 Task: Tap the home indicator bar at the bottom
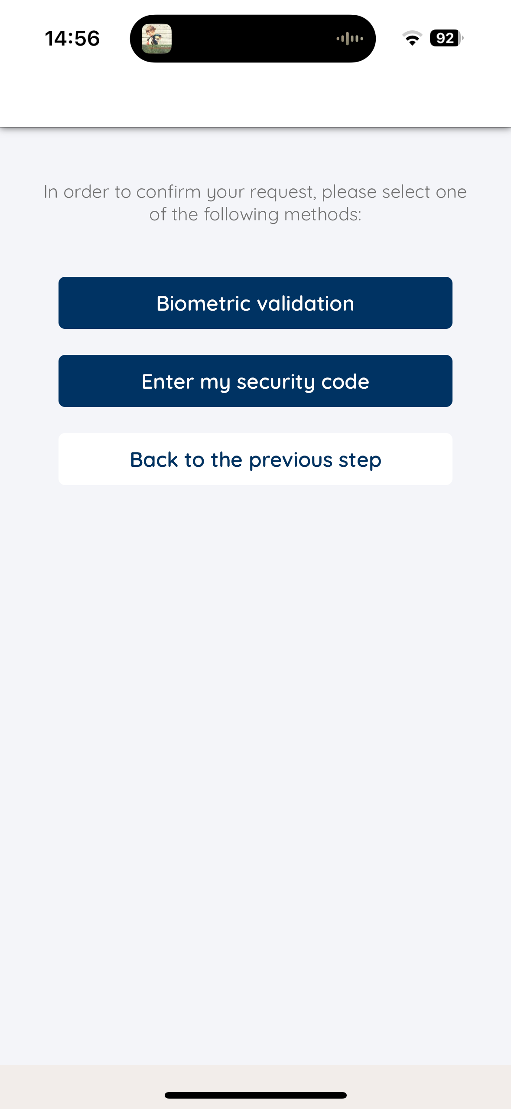click(x=255, y=1095)
